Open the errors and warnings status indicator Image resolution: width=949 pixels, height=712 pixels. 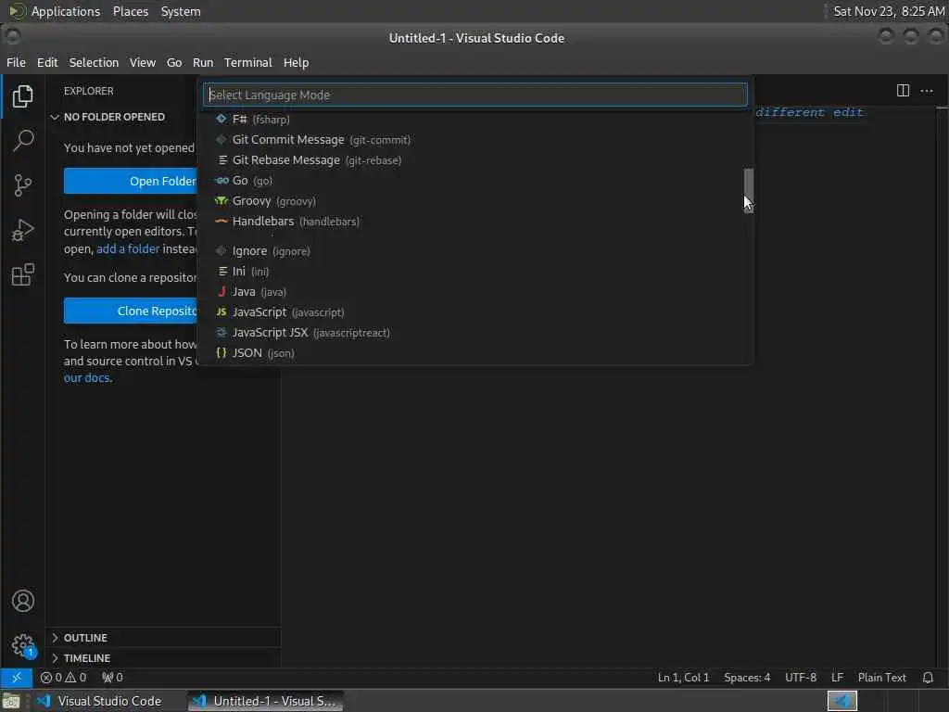click(x=63, y=678)
